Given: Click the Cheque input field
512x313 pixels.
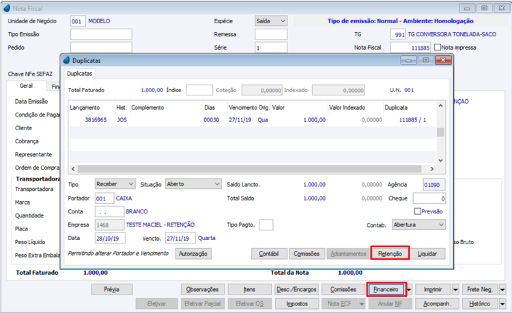Looking at the screenshot, I should [429, 198].
